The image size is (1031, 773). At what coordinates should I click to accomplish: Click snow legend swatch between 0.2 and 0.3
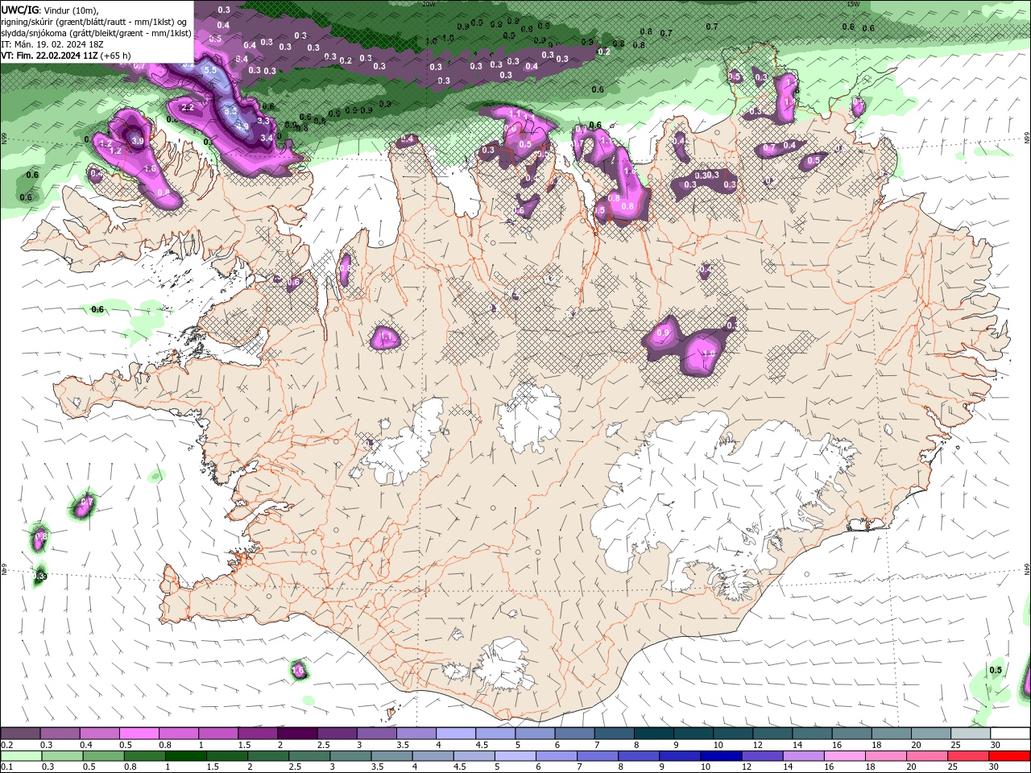pos(20,734)
